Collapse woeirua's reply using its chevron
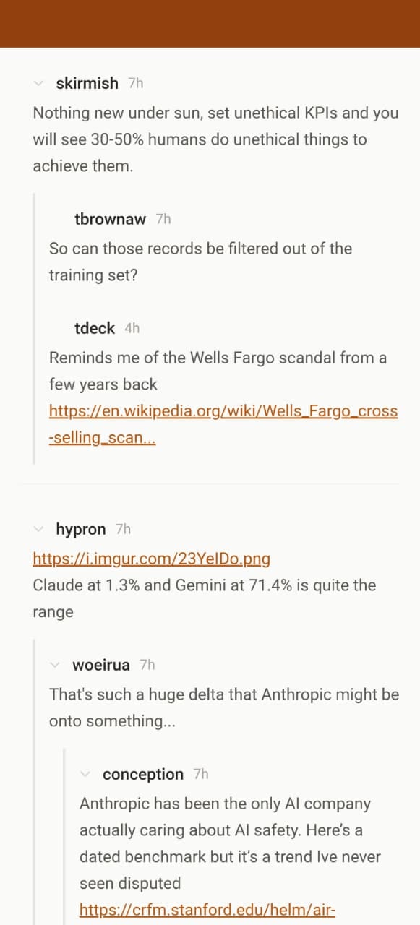Screen dimensions: 420x925 pyautogui.click(x=55, y=665)
